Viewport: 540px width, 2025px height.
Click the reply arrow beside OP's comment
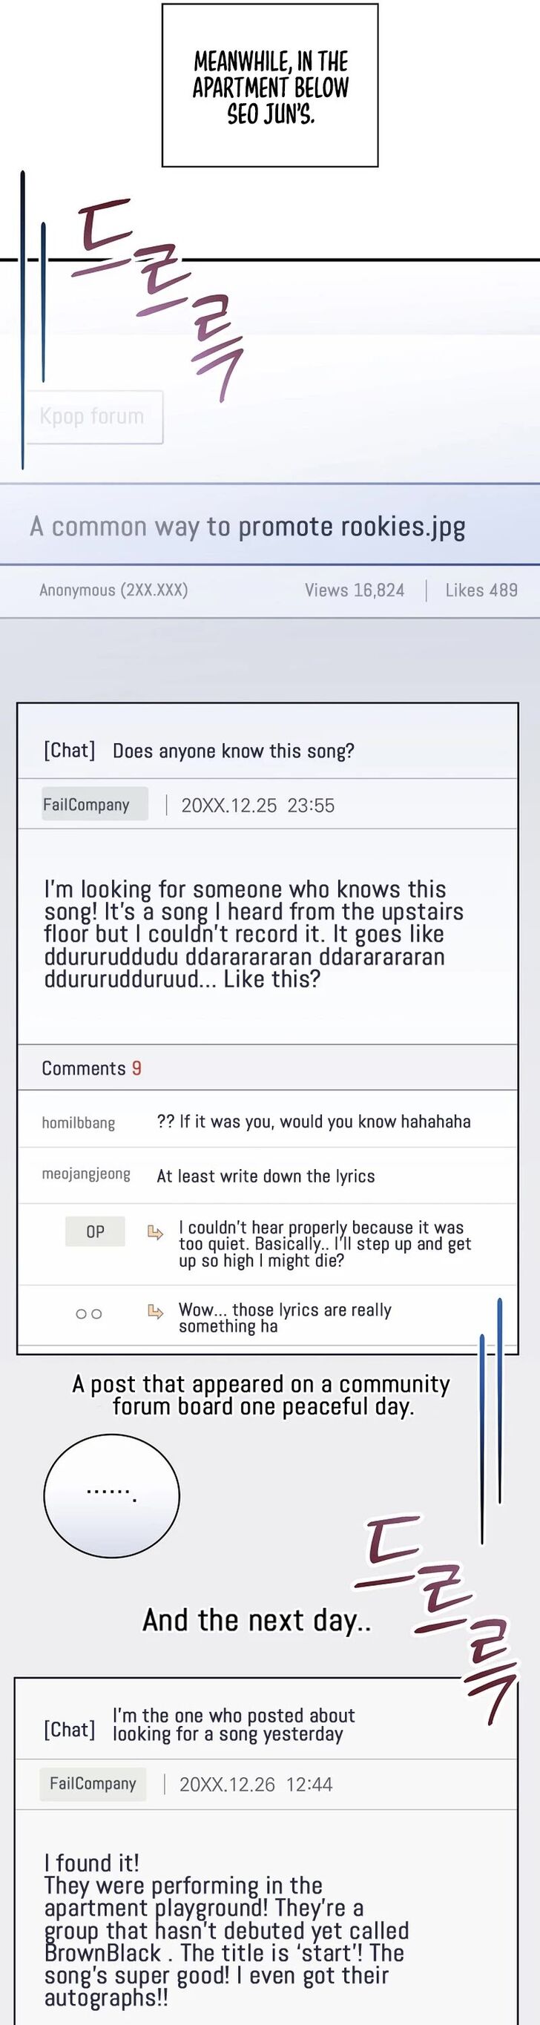156,1232
